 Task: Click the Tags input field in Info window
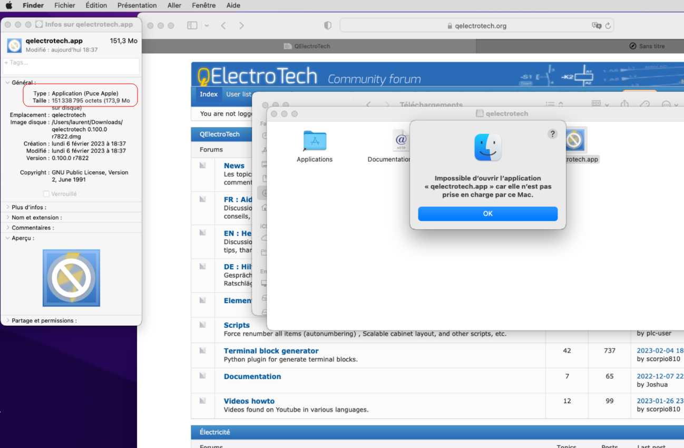coord(71,66)
